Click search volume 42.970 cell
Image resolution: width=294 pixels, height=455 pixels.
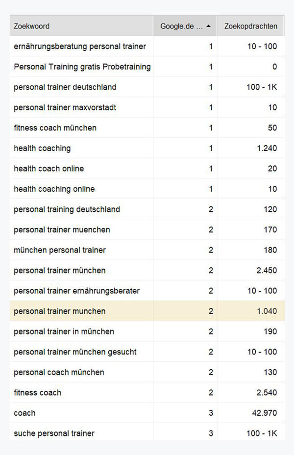tap(264, 413)
